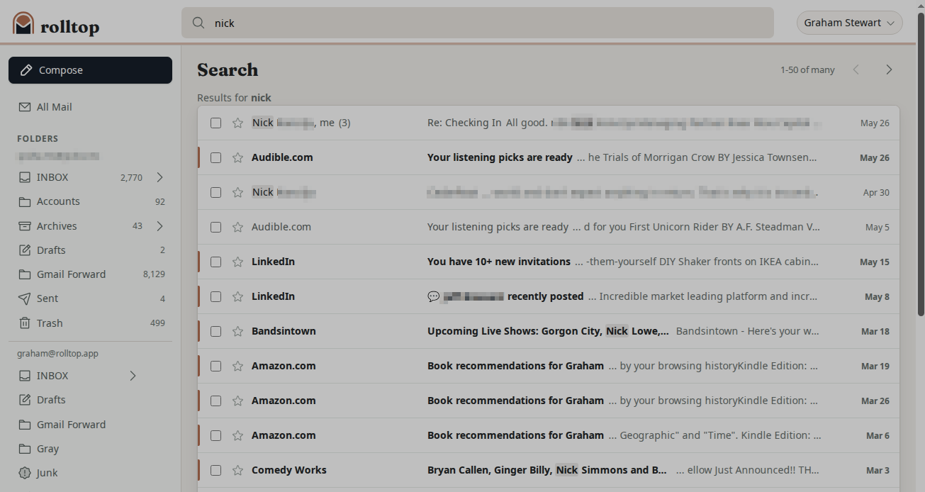Click the Sent paper plane icon
This screenshot has height=492, width=925.
[x=25, y=298]
